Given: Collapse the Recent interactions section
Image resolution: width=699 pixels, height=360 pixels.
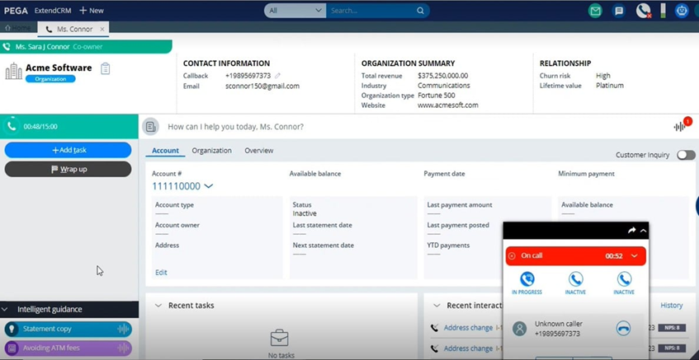Looking at the screenshot, I should (x=437, y=306).
